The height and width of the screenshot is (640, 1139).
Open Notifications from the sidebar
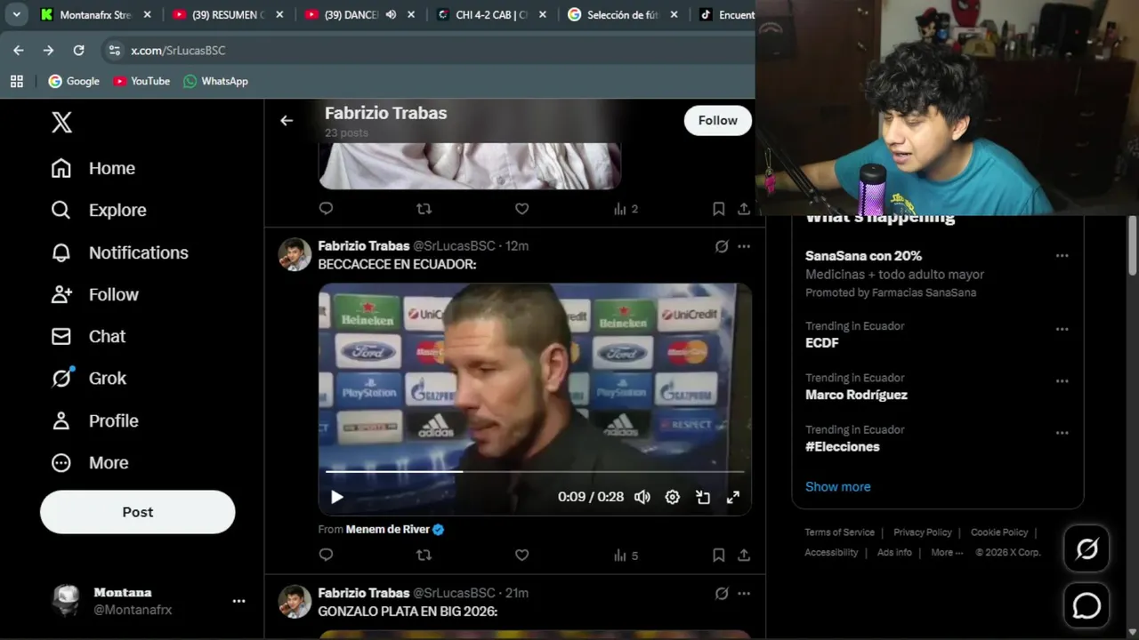[x=119, y=252]
